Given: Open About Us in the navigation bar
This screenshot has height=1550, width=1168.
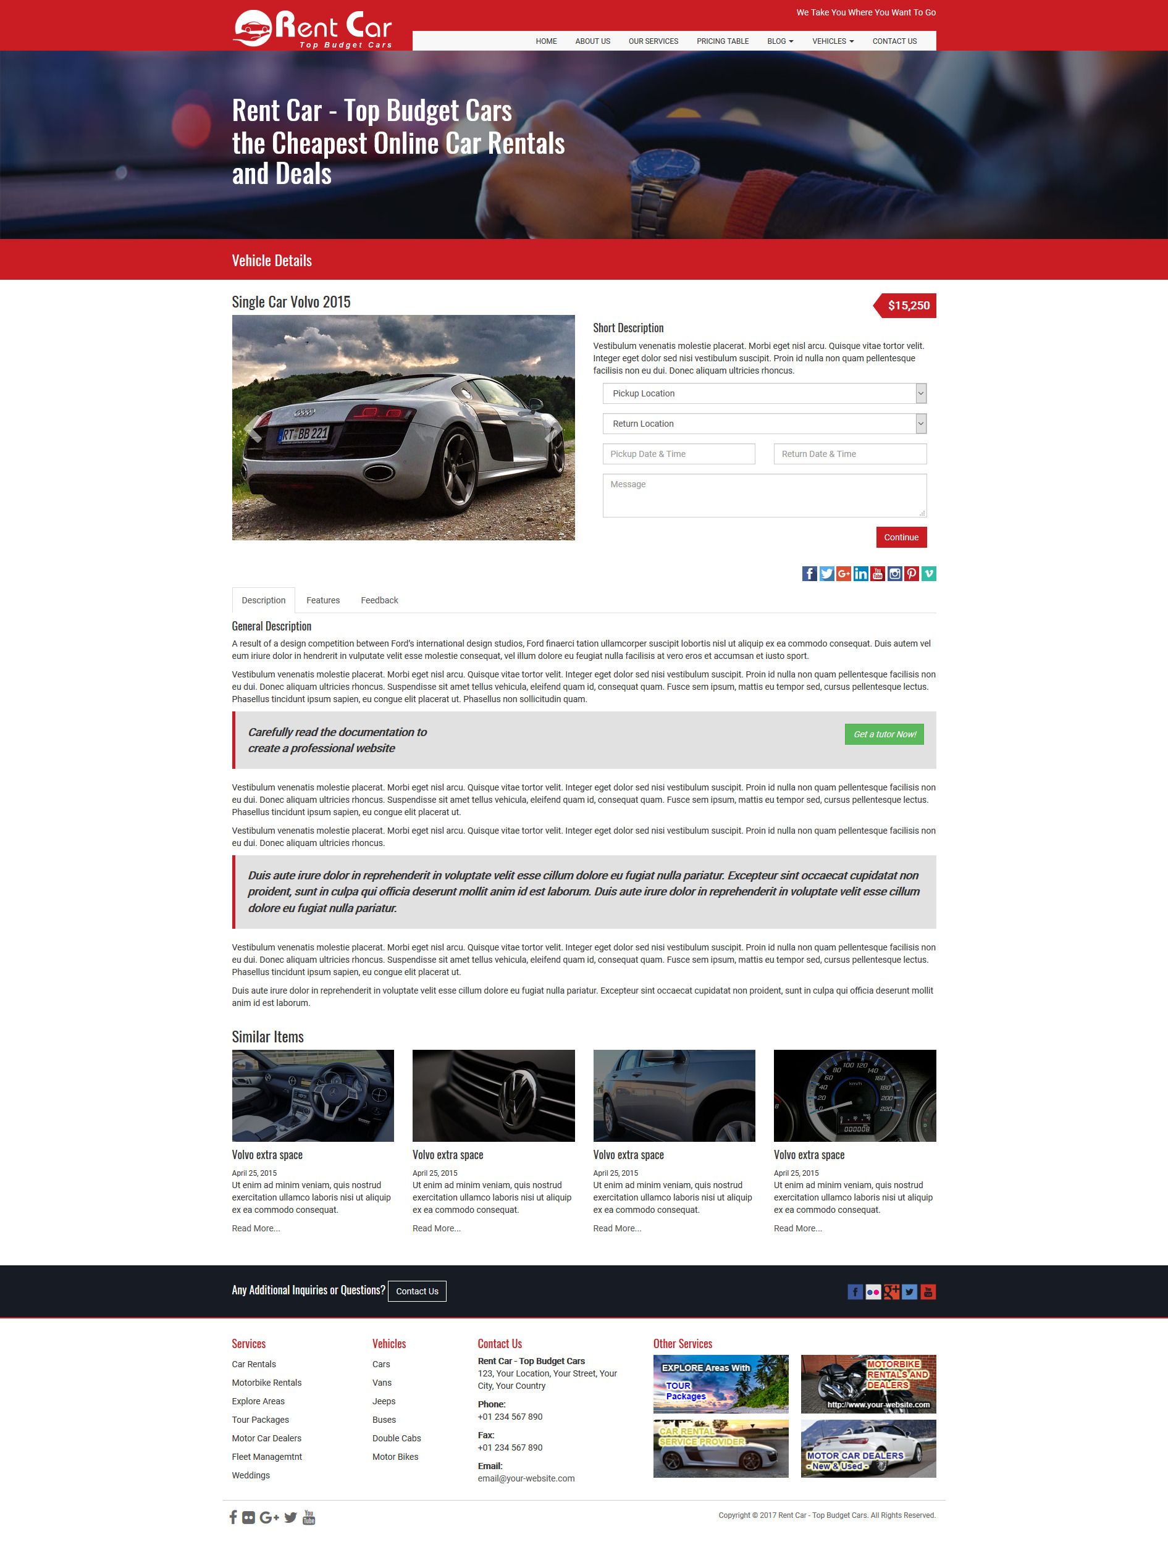Looking at the screenshot, I should [592, 41].
